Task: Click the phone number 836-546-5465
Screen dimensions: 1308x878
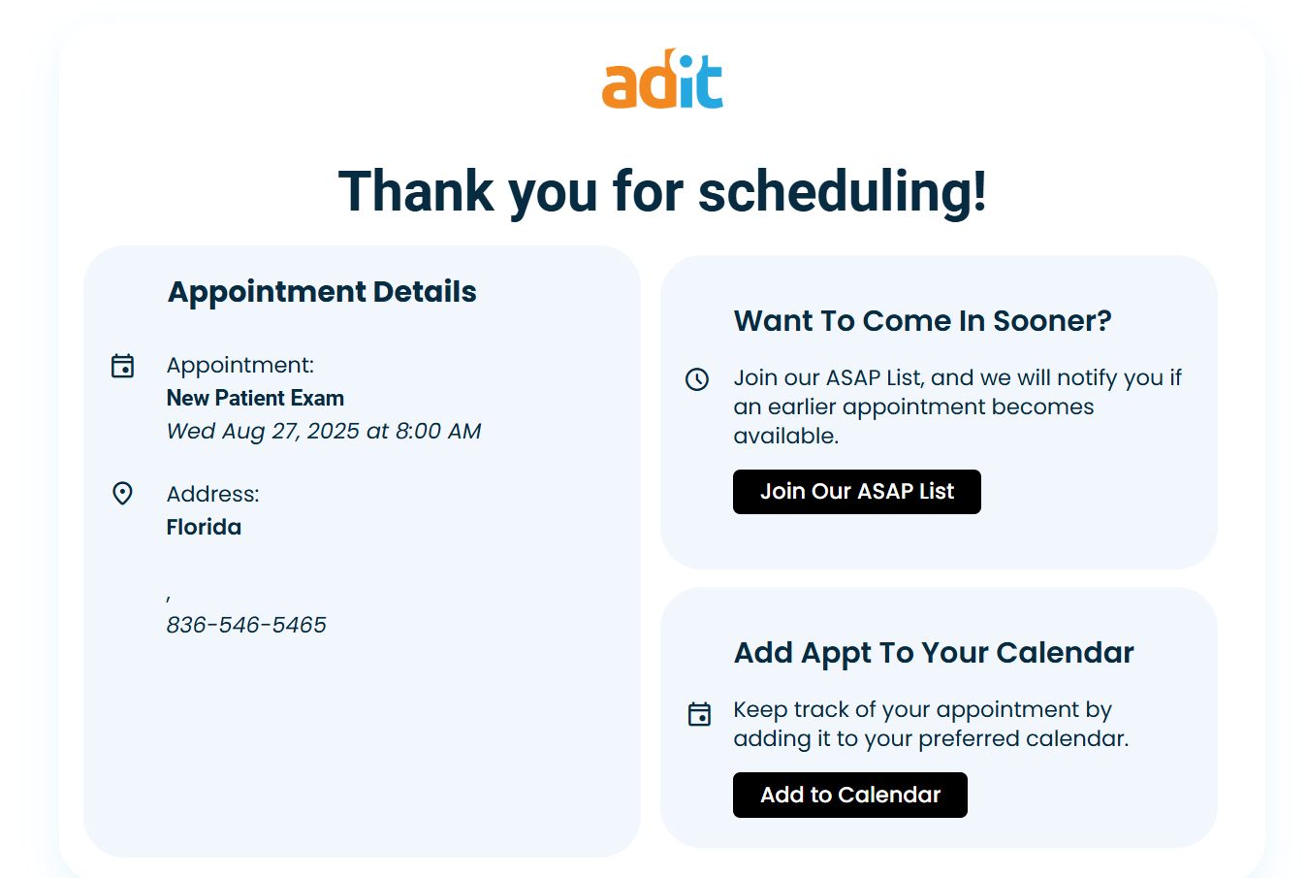Action: tap(246, 625)
